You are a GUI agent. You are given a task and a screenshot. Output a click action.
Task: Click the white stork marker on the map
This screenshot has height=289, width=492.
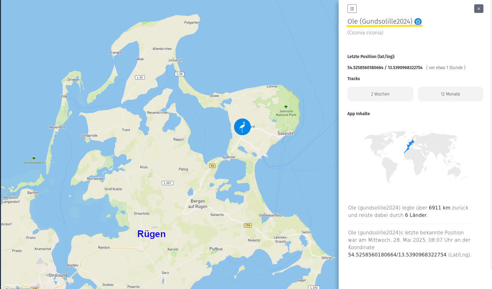pos(242,127)
